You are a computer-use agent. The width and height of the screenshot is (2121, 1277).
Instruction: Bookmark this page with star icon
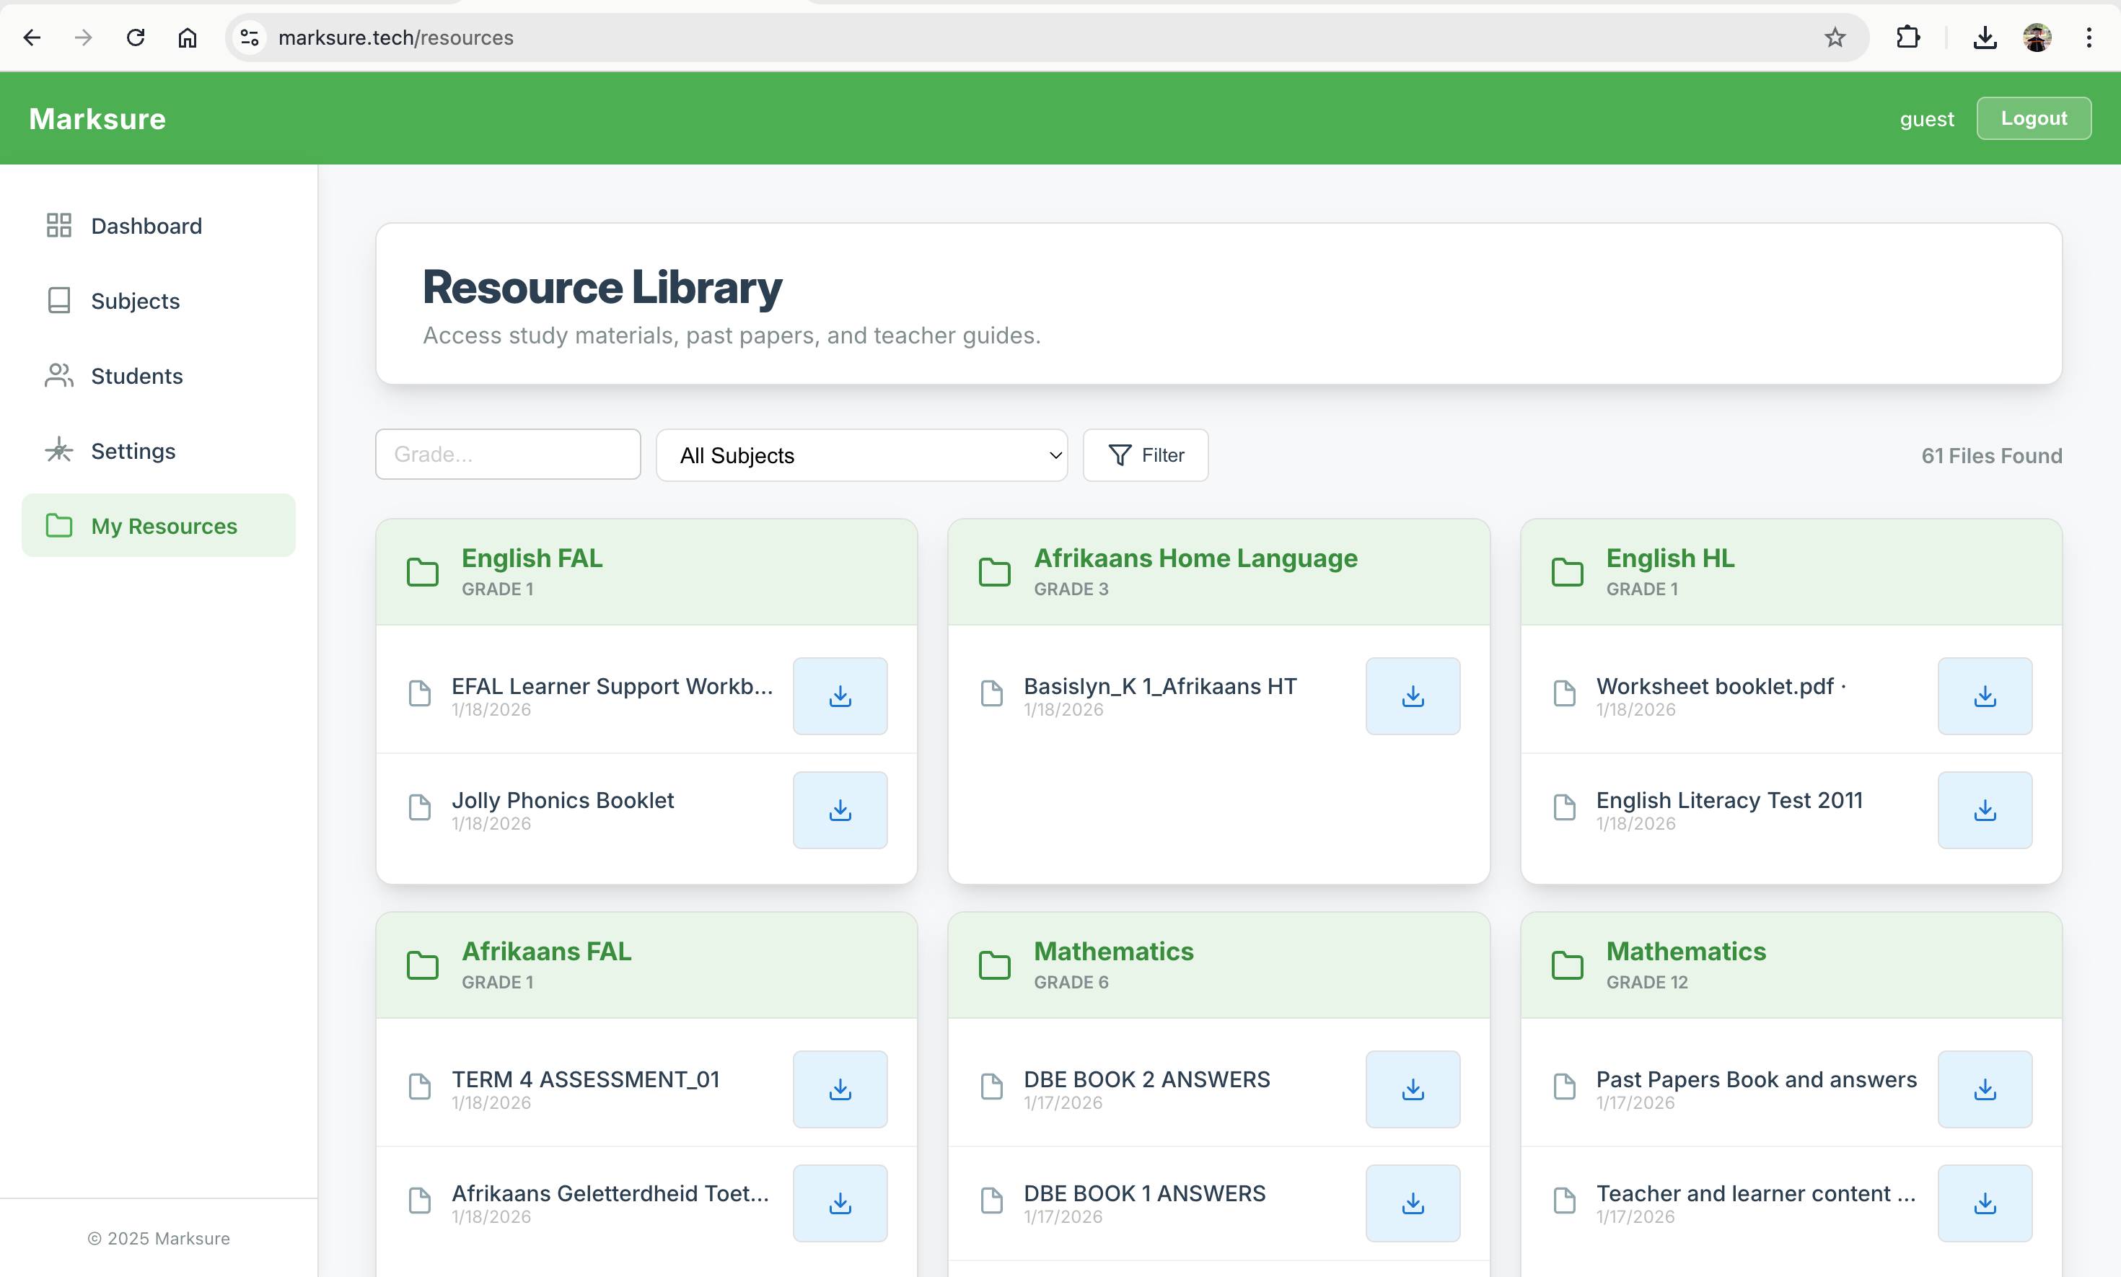click(1835, 38)
